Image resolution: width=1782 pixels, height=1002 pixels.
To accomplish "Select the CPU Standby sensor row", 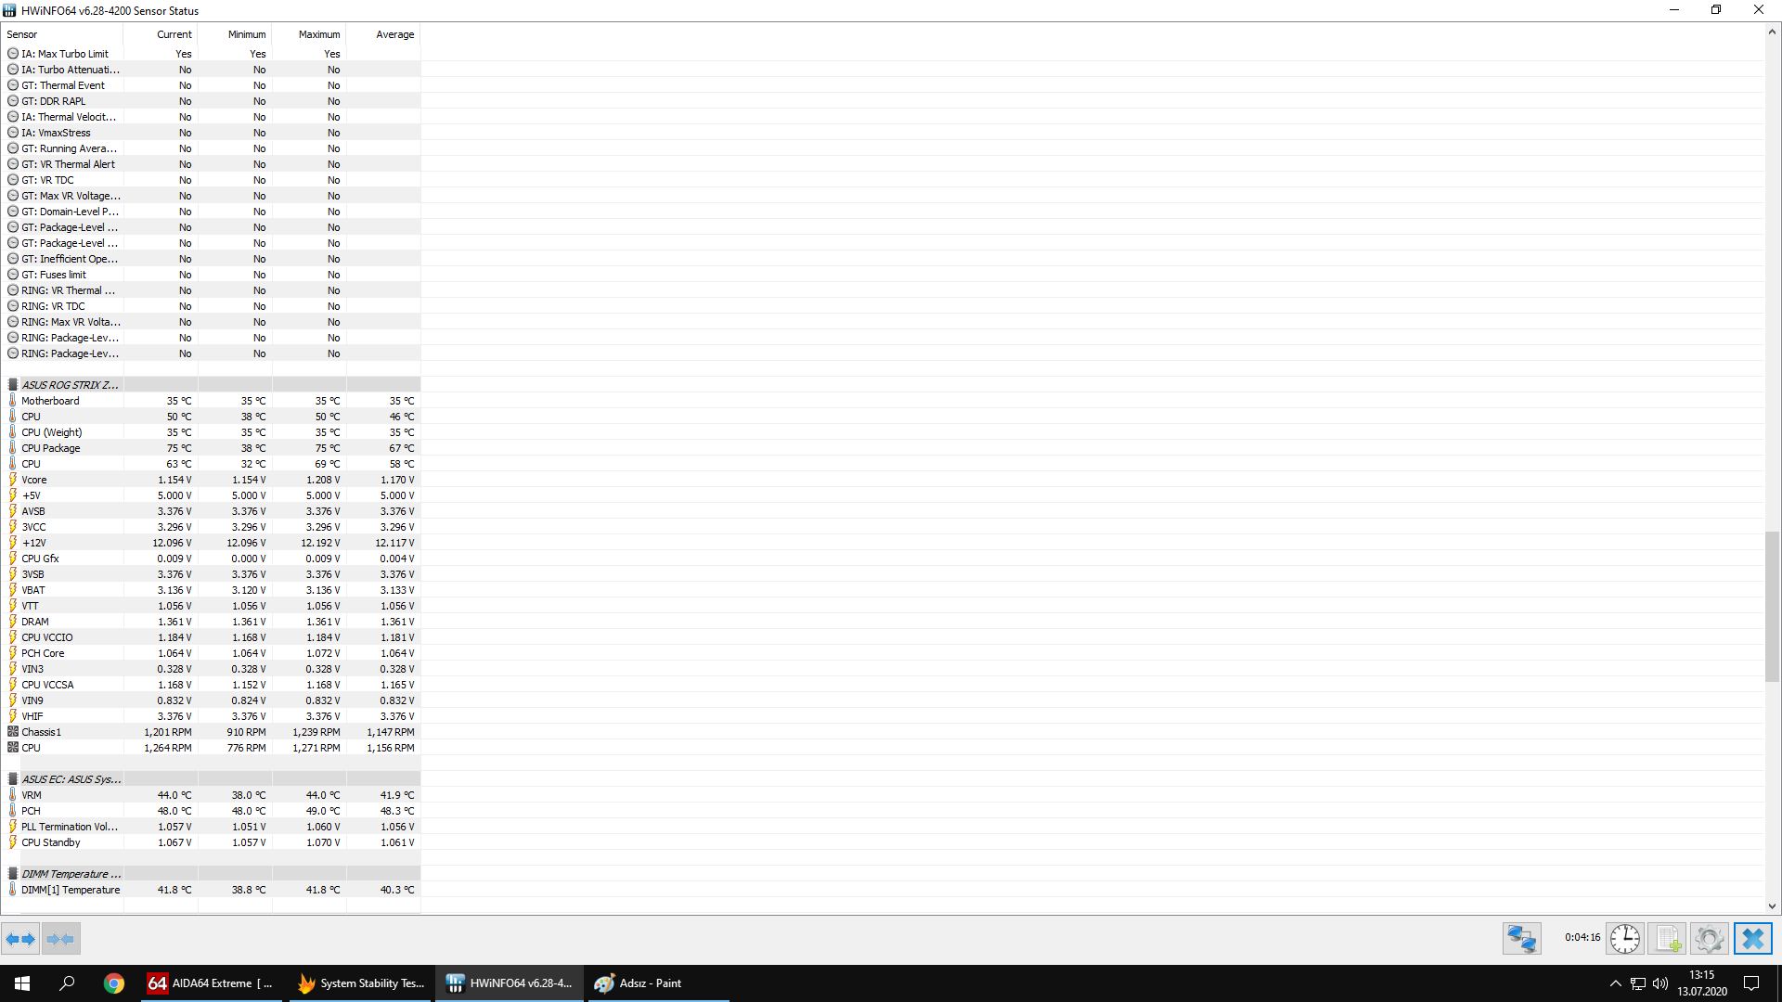I will click(x=212, y=842).
